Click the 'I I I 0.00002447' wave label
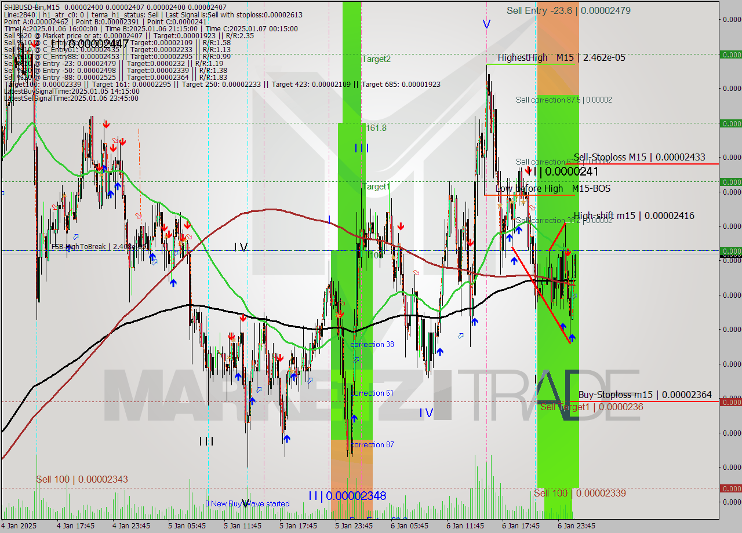Image resolution: width=742 pixels, height=533 pixels. pyautogui.click(x=89, y=44)
